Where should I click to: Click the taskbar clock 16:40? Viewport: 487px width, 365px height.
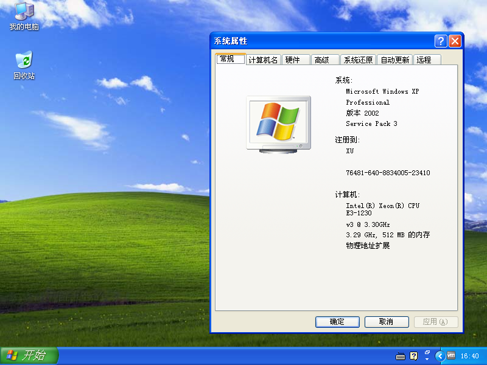469,356
